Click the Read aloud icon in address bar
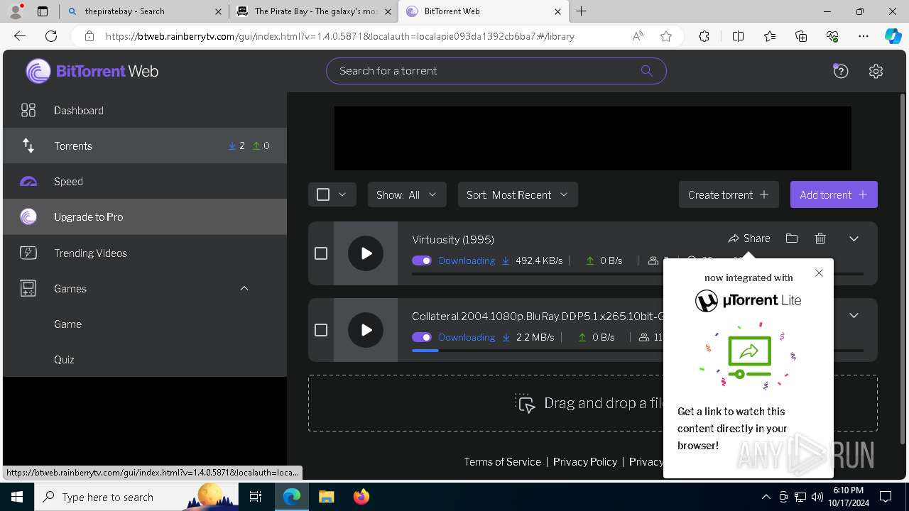 point(638,36)
